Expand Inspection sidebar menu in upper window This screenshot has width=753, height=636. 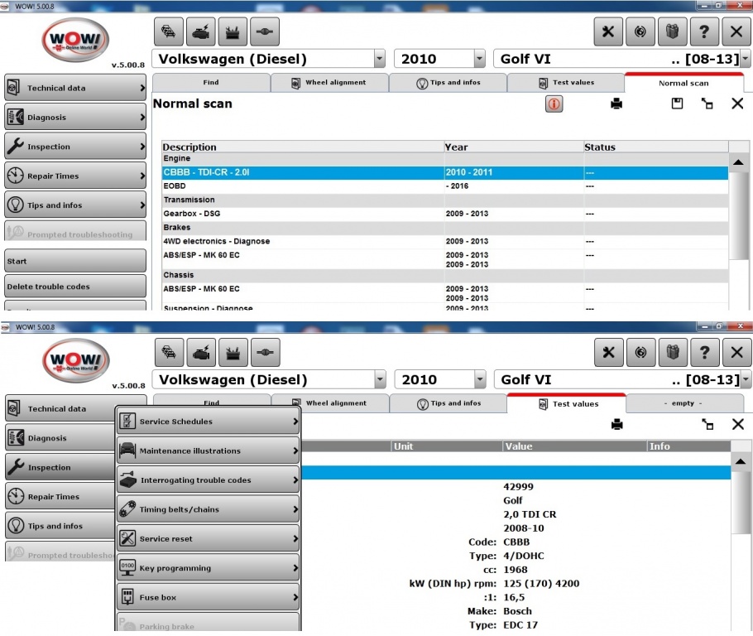coord(75,147)
